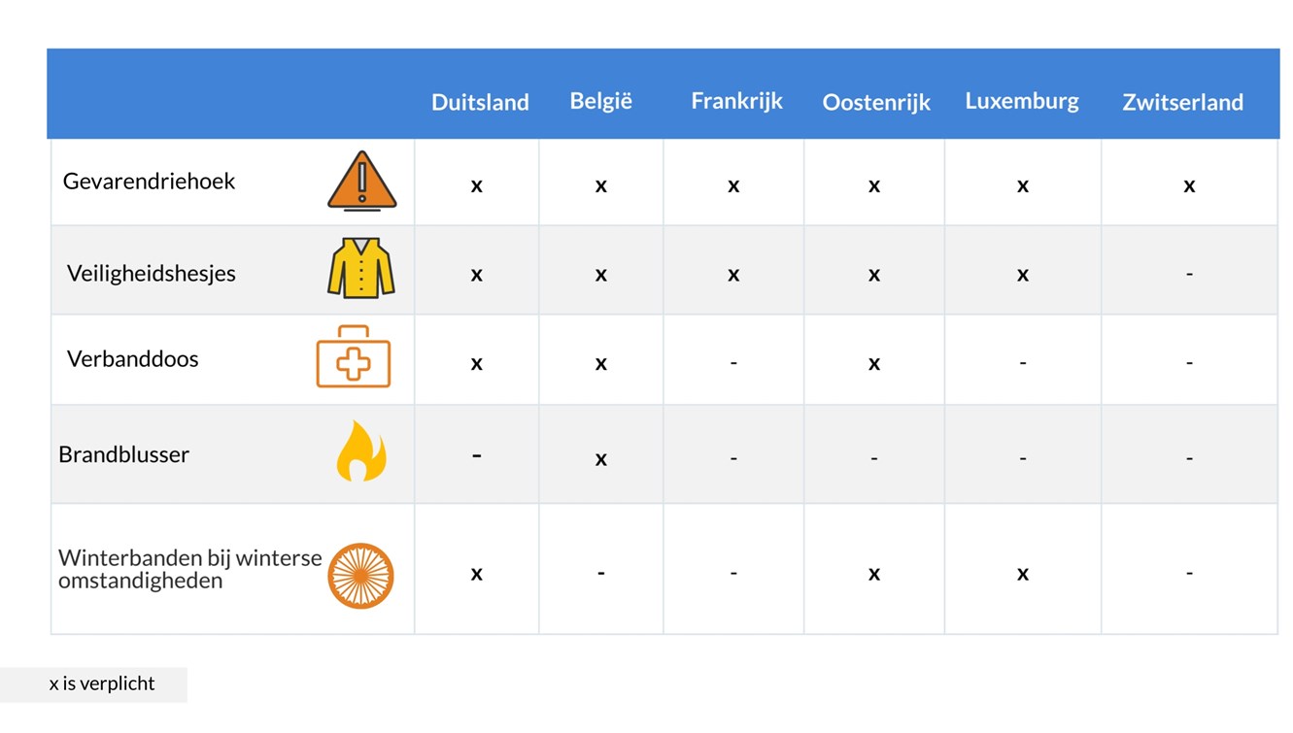Image resolution: width=1293 pixels, height=733 pixels.
Task: Click the Luxemburg column header
Action: [x=1022, y=101]
